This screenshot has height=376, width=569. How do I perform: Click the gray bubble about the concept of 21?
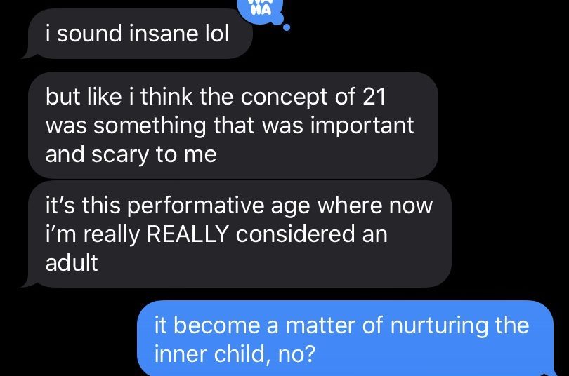[232, 126]
